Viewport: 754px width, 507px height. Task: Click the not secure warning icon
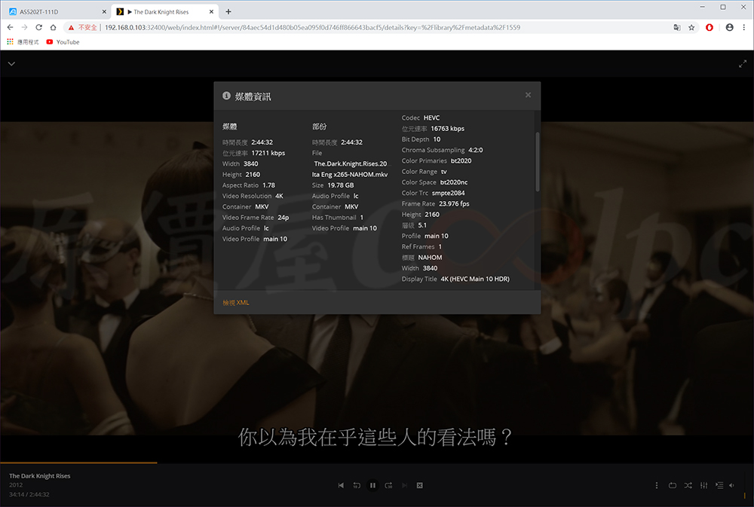pyautogui.click(x=71, y=27)
